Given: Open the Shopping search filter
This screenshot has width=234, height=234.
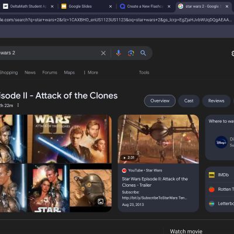Looking at the screenshot, I should click(9, 73).
